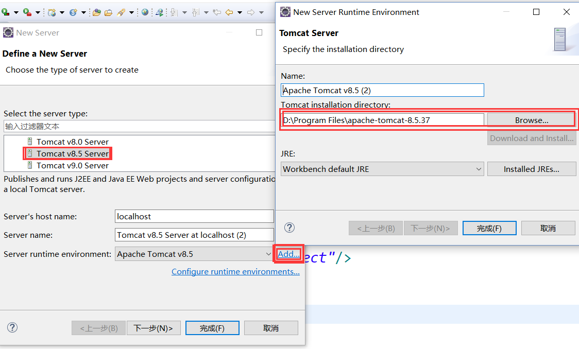Click 完成(F) in the runtime environment dialog
The width and height of the screenshot is (579, 349).
(x=489, y=228)
